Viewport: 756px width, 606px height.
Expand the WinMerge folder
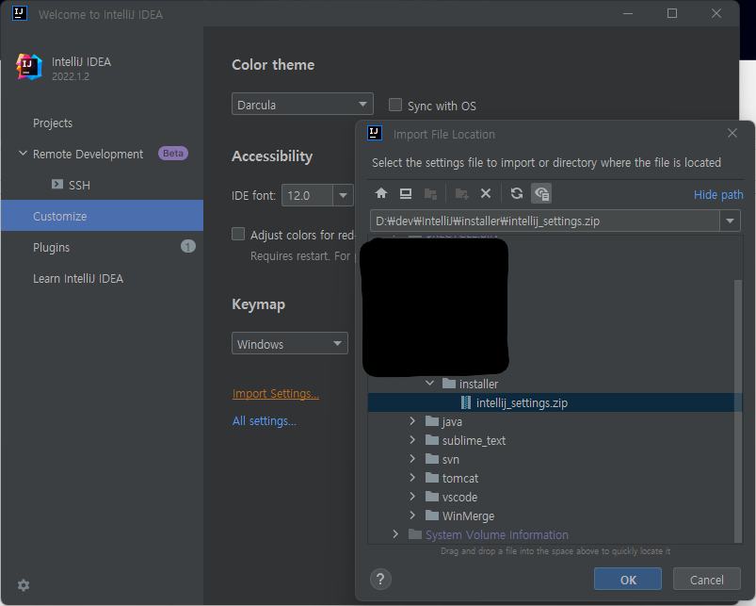point(412,515)
